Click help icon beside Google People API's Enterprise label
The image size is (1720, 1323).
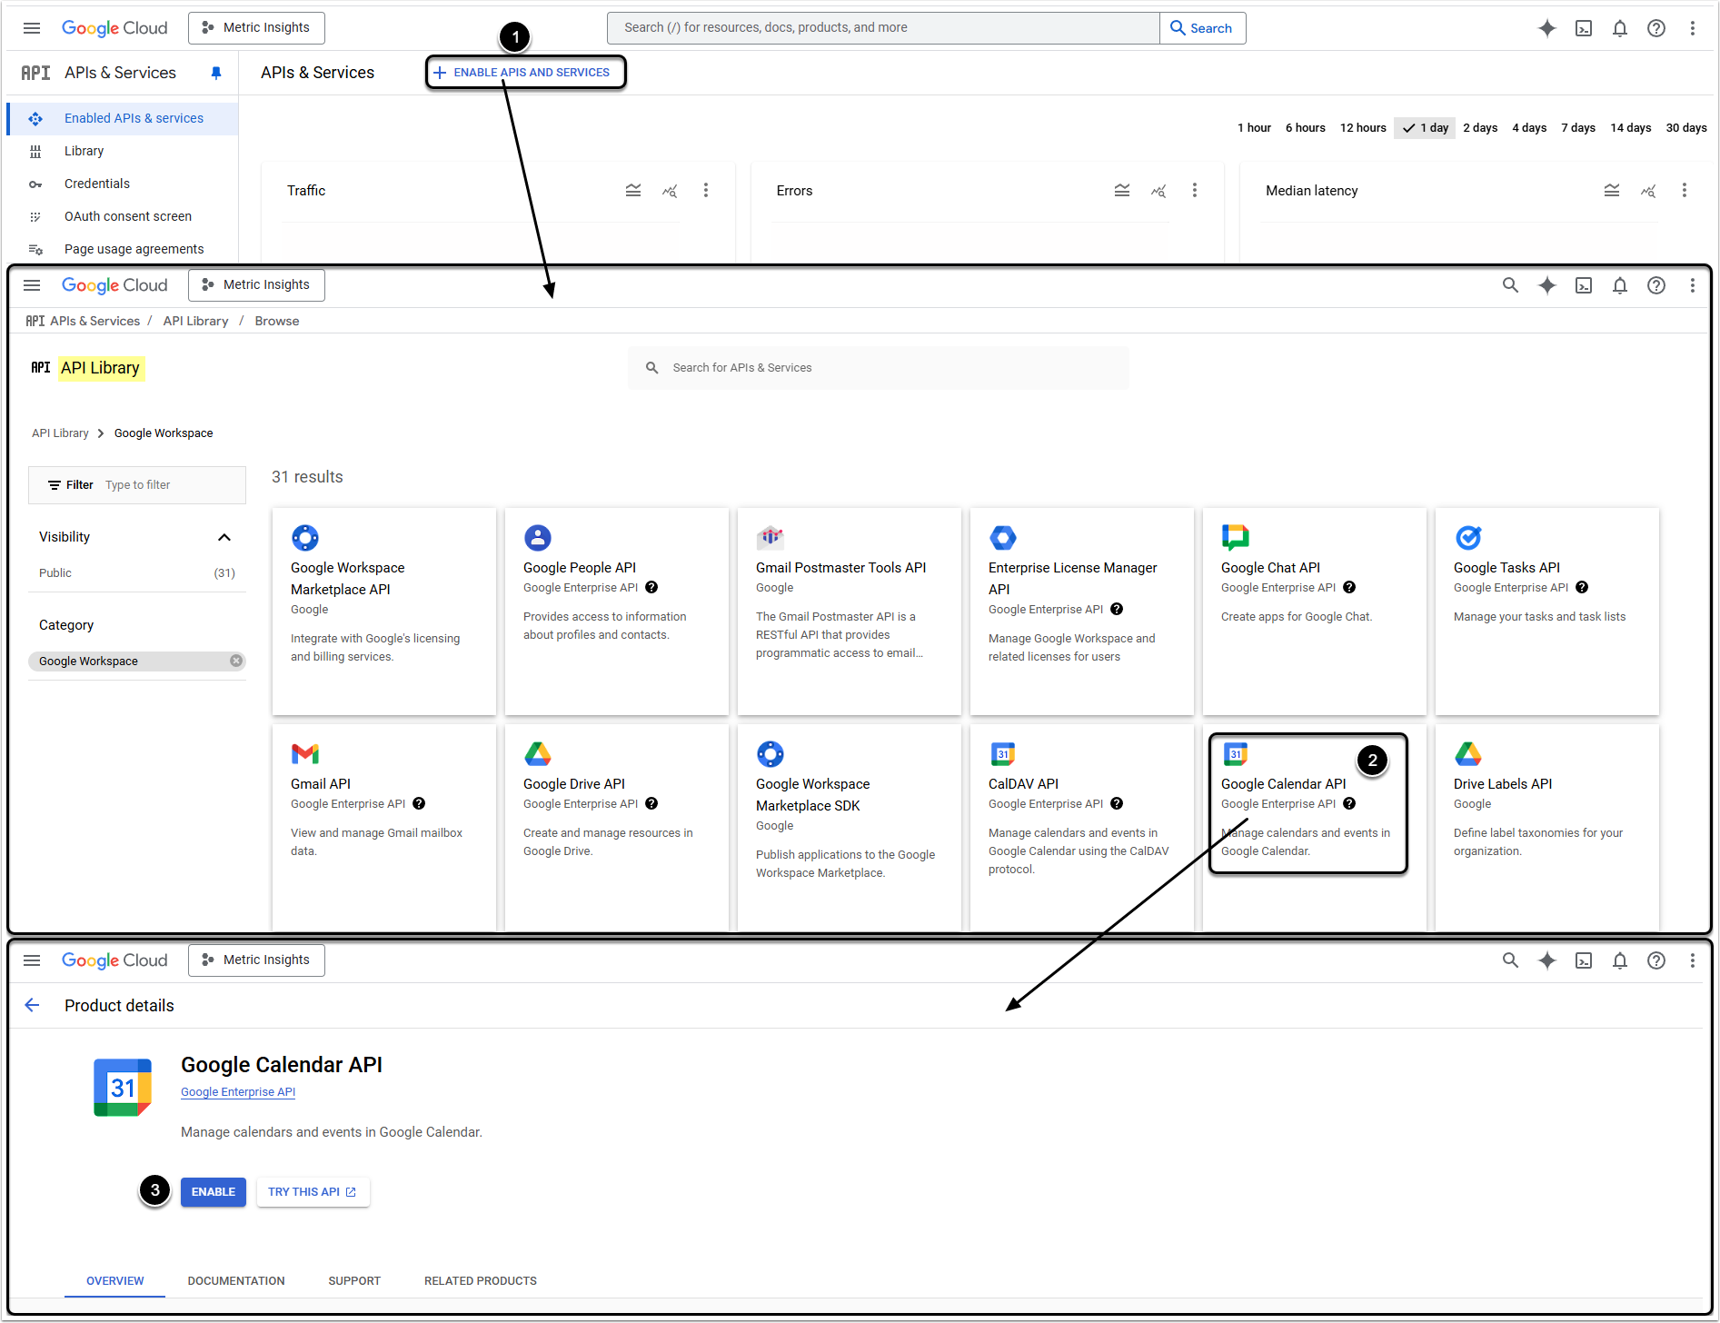(651, 588)
